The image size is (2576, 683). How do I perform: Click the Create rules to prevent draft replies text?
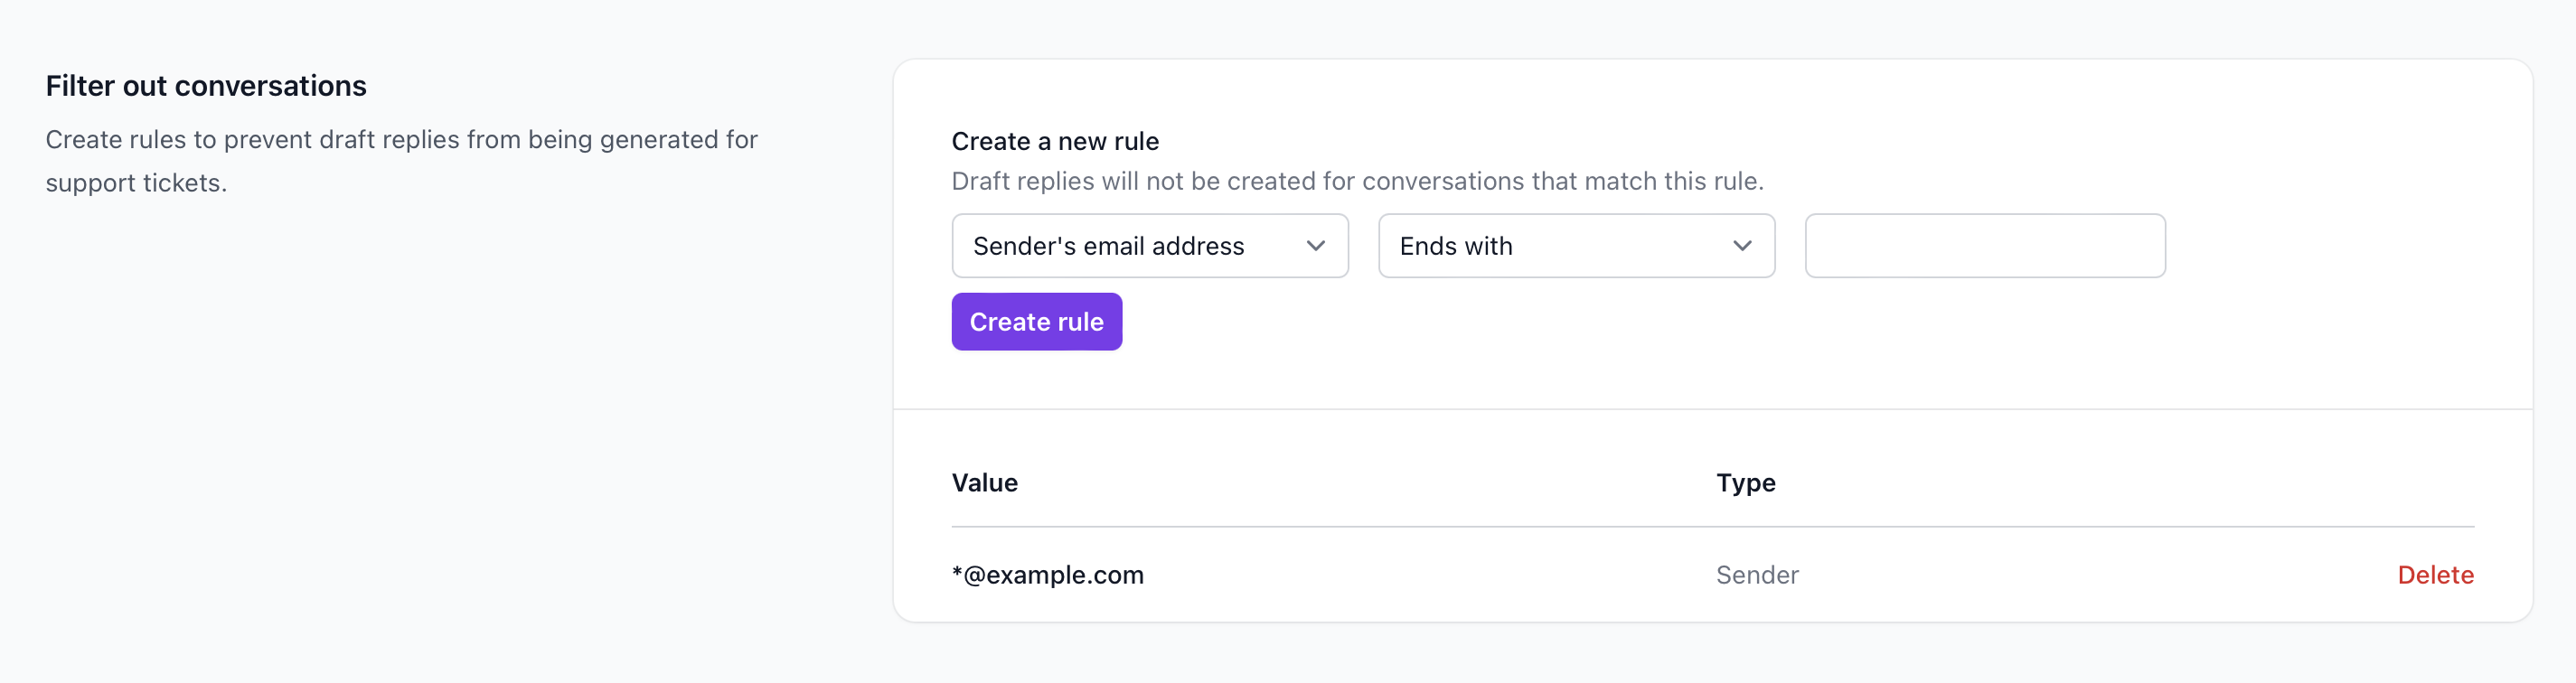(401, 140)
